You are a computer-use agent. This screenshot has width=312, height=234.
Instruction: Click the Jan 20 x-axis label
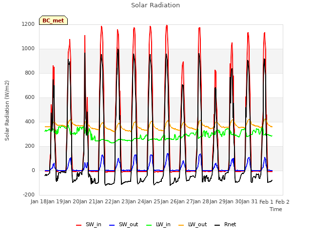pyautogui.click(x=71, y=201)
